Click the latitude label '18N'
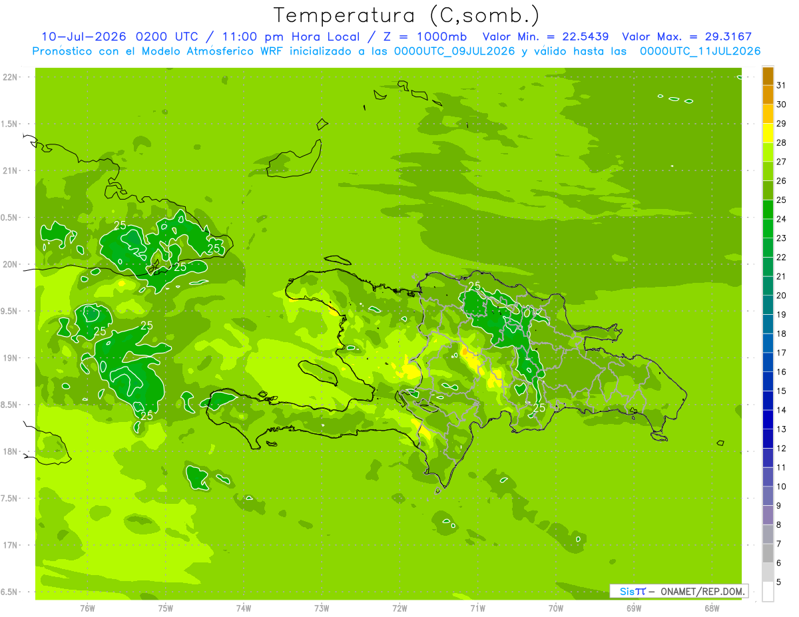Image resolution: width=799 pixels, height=617 pixels. coord(11,452)
